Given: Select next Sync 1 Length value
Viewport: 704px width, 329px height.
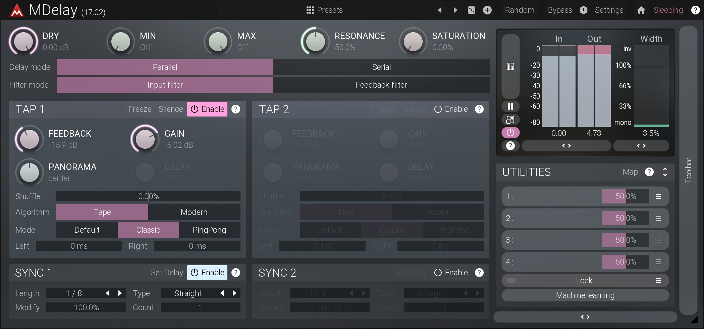Looking at the screenshot, I should coord(120,293).
